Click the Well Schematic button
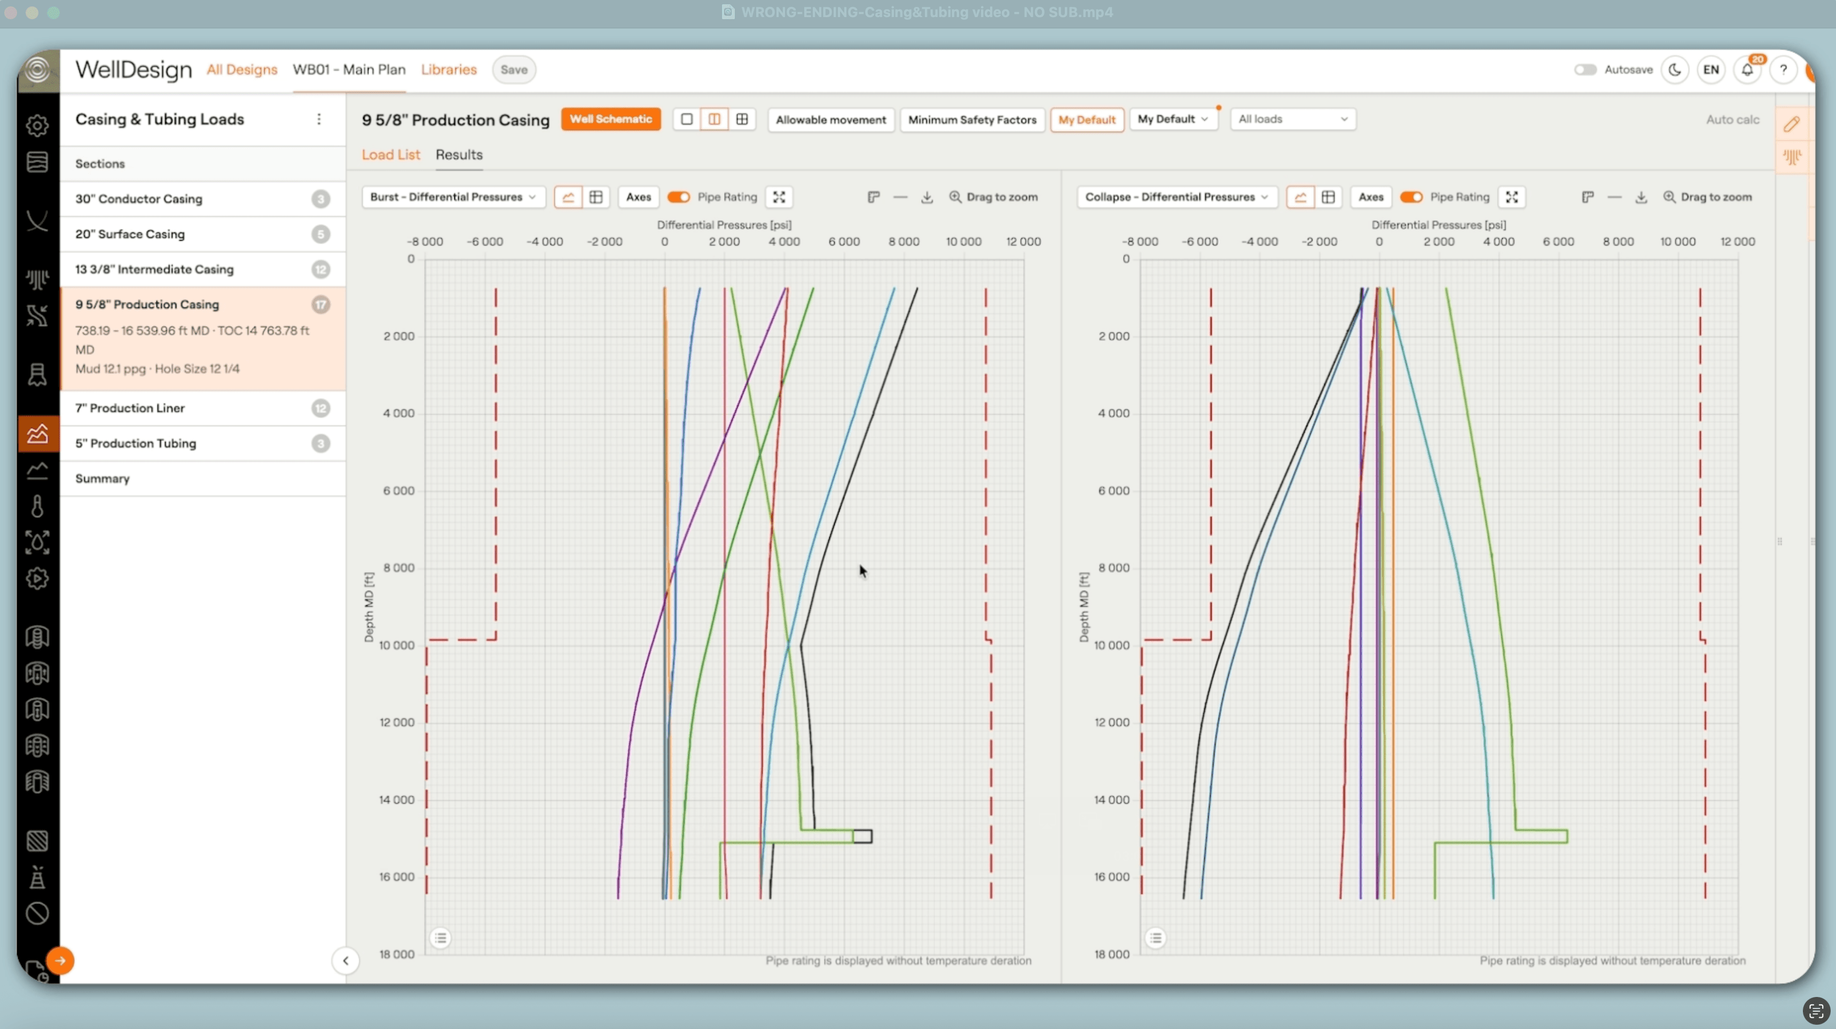 click(611, 119)
